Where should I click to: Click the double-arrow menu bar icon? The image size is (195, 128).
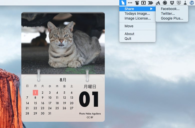click(150, 3)
